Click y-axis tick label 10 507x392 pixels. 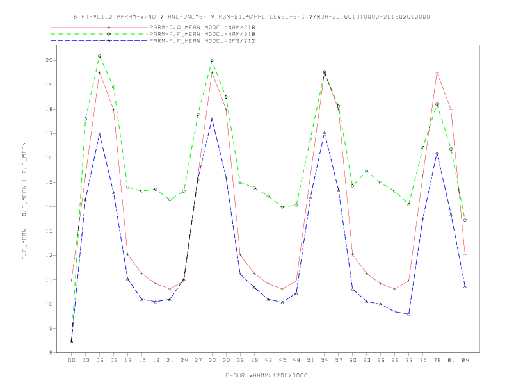tap(49, 304)
